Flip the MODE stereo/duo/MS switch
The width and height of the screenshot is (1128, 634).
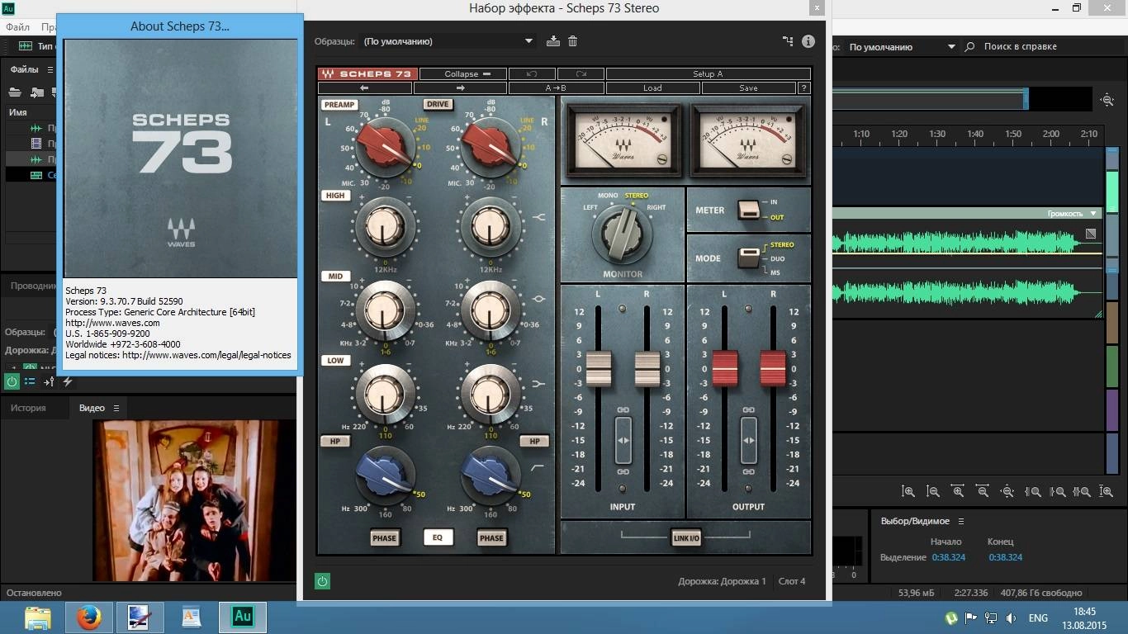(x=749, y=258)
